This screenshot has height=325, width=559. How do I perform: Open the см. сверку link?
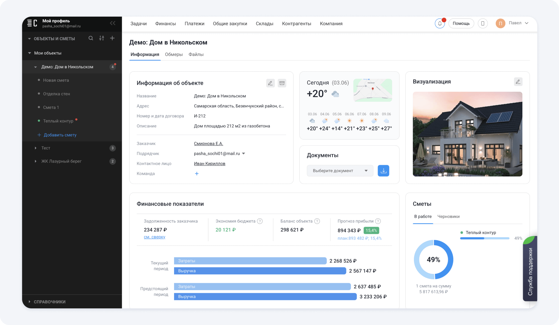154,237
